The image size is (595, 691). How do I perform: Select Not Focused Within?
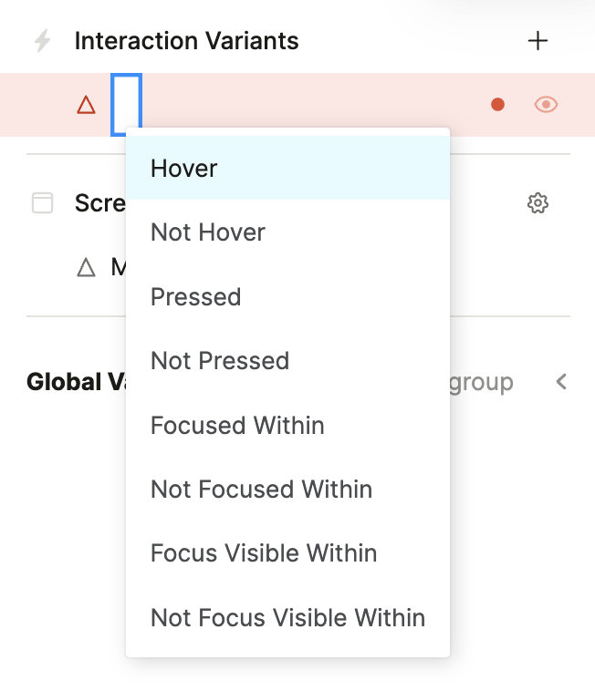pyautogui.click(x=261, y=490)
